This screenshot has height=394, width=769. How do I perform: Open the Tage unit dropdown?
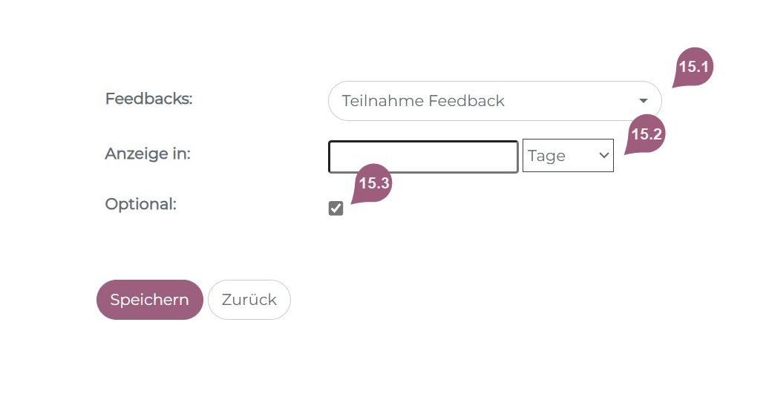point(568,156)
